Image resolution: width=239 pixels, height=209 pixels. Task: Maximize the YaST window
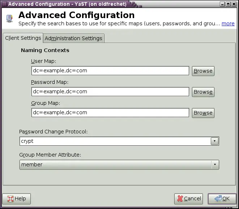[x=228, y=4]
